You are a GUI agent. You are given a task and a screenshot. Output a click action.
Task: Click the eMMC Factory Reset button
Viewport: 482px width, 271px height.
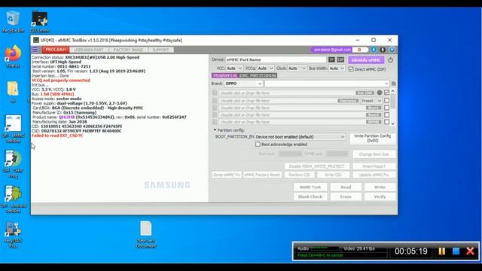point(262,175)
